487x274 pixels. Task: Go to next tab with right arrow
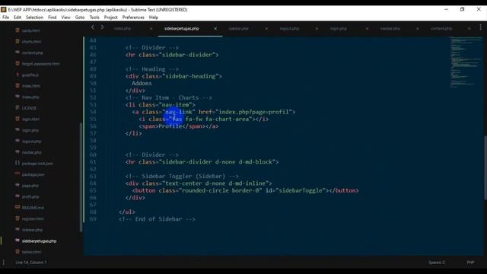tap(102, 27)
